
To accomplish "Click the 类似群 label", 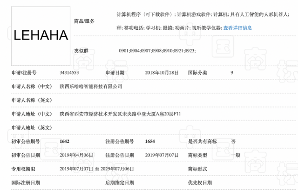I will [x=81, y=51].
